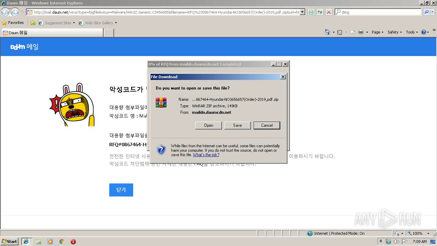Click the angry character mascot image
This screenshot has width=437, height=246.
tap(72, 105)
